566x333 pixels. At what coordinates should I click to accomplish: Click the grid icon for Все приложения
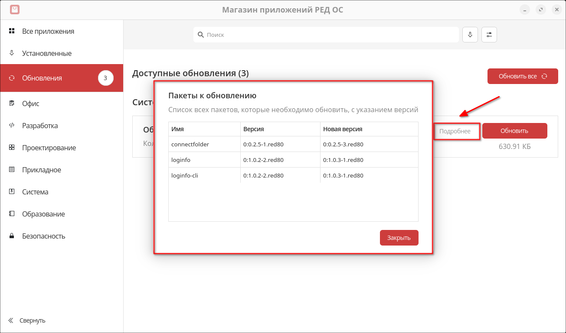point(12,31)
